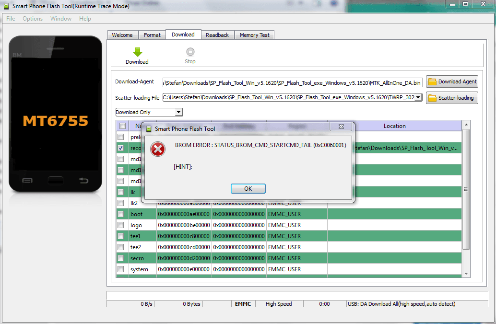Minimize the Smart Phone Flash Tool window
Viewport: 496px width, 324px height.
(452, 4)
